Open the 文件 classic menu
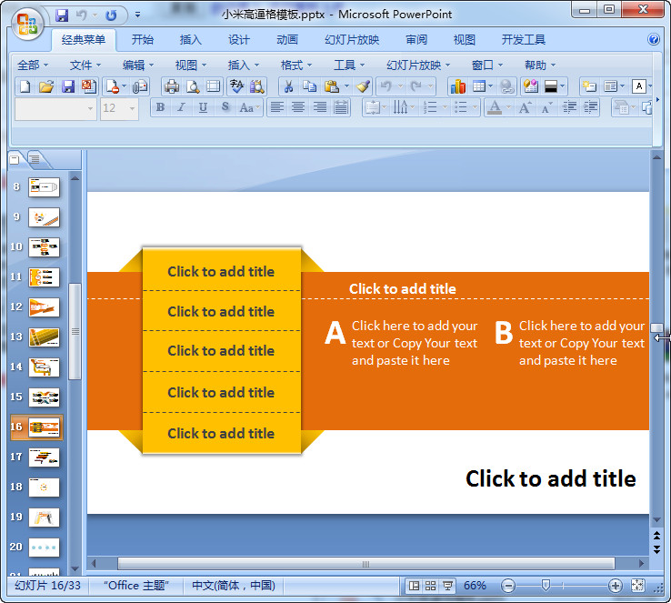 coord(85,65)
